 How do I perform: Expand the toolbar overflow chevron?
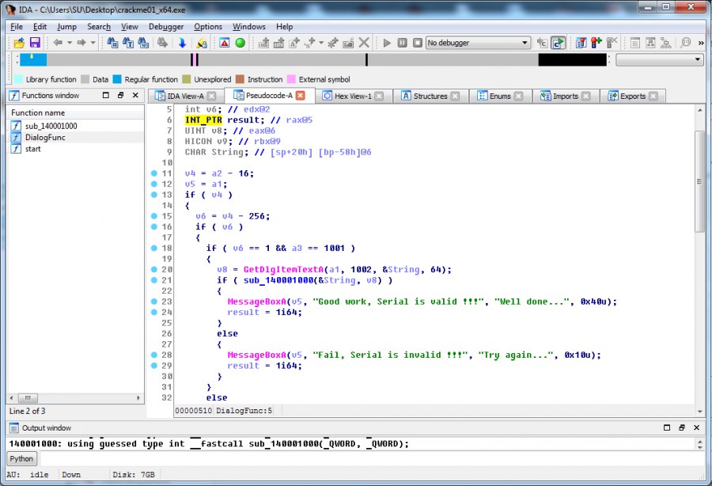coord(703,43)
